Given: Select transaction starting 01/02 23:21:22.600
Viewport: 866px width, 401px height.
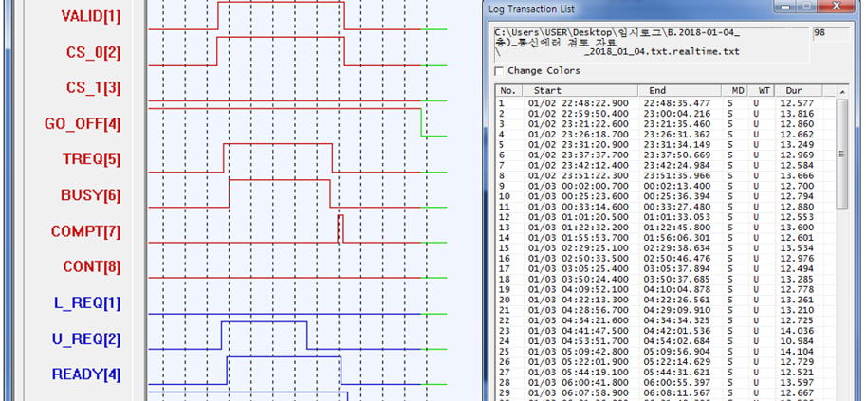Looking at the screenshot, I should 666,124.
